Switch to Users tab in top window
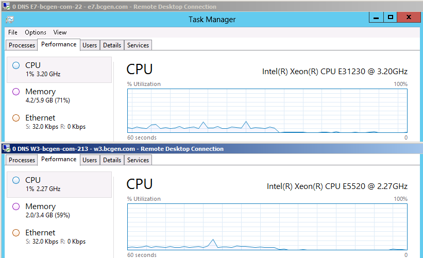423x258 pixels. click(x=90, y=45)
